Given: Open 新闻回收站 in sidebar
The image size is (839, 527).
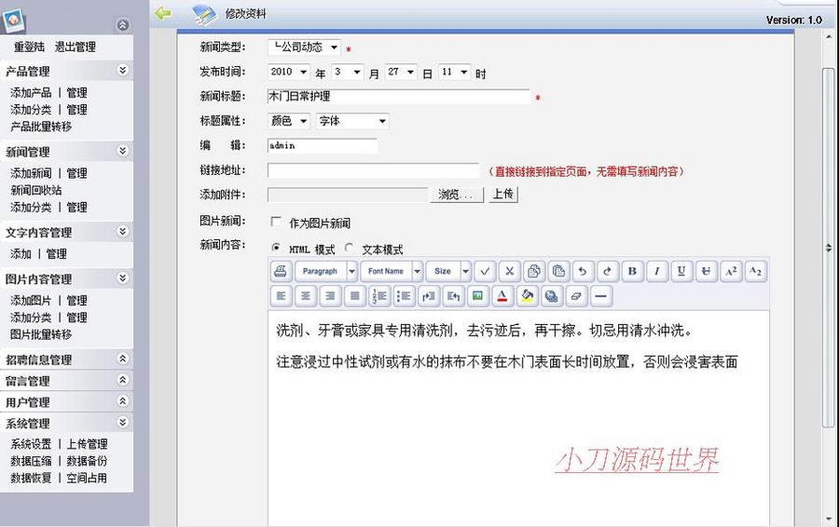Looking at the screenshot, I should 35,190.
